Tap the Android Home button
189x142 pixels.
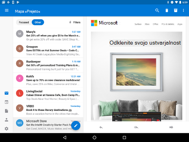click(x=94, y=138)
